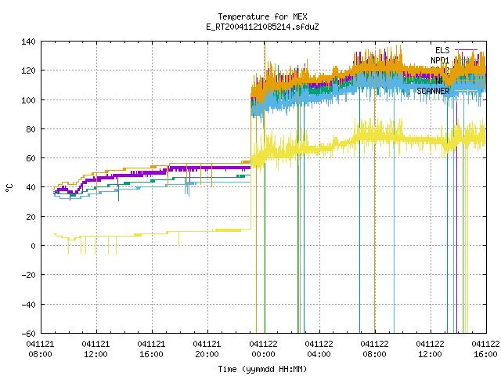
Task: Click the y-axis tick label 100
Action: tap(28, 100)
